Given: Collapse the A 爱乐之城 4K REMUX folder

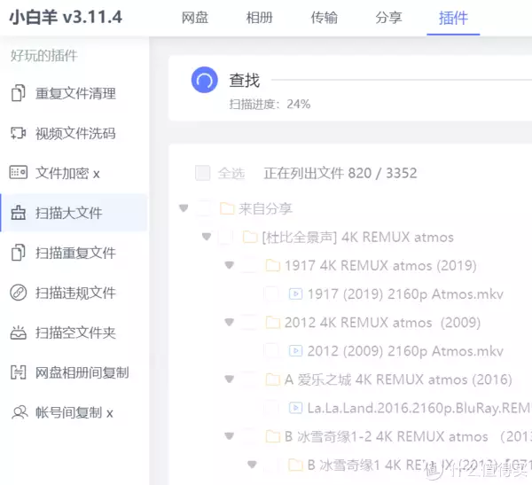Looking at the screenshot, I should point(230,379).
